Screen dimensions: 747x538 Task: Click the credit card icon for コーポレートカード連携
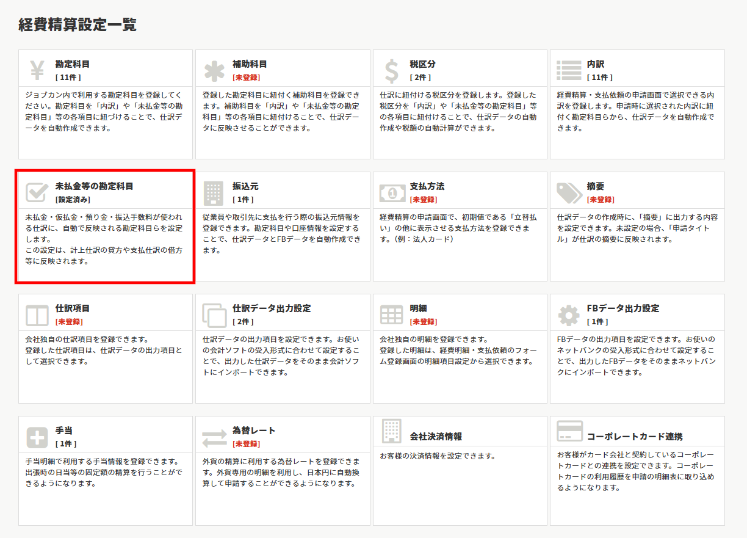[568, 431]
